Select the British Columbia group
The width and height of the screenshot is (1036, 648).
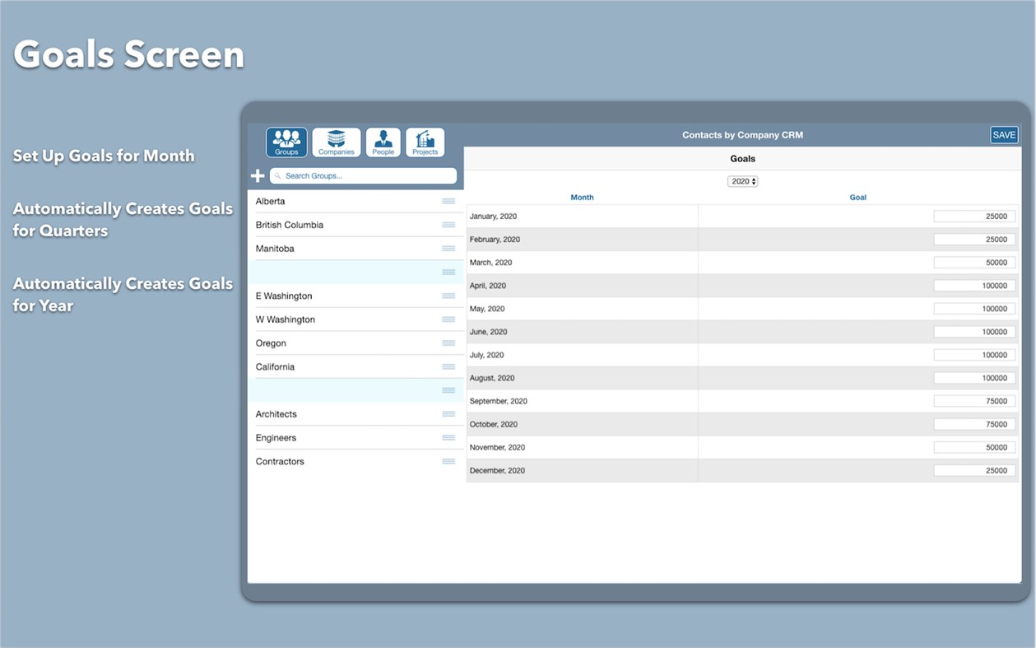point(290,224)
